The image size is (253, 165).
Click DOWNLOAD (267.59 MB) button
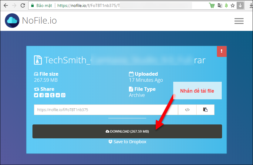point(127,131)
